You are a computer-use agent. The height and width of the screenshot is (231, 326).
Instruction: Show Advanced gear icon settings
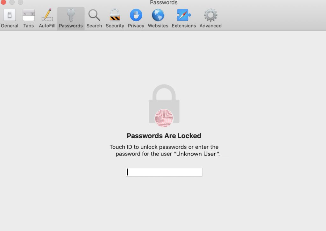(x=210, y=15)
